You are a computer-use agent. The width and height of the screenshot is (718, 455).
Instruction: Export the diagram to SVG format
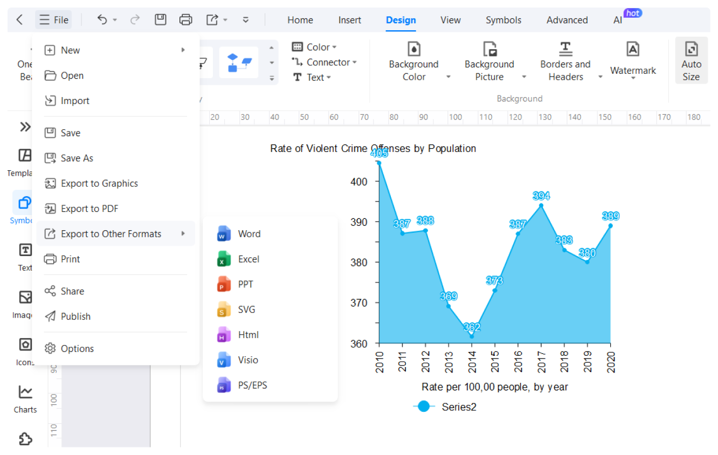270,309
